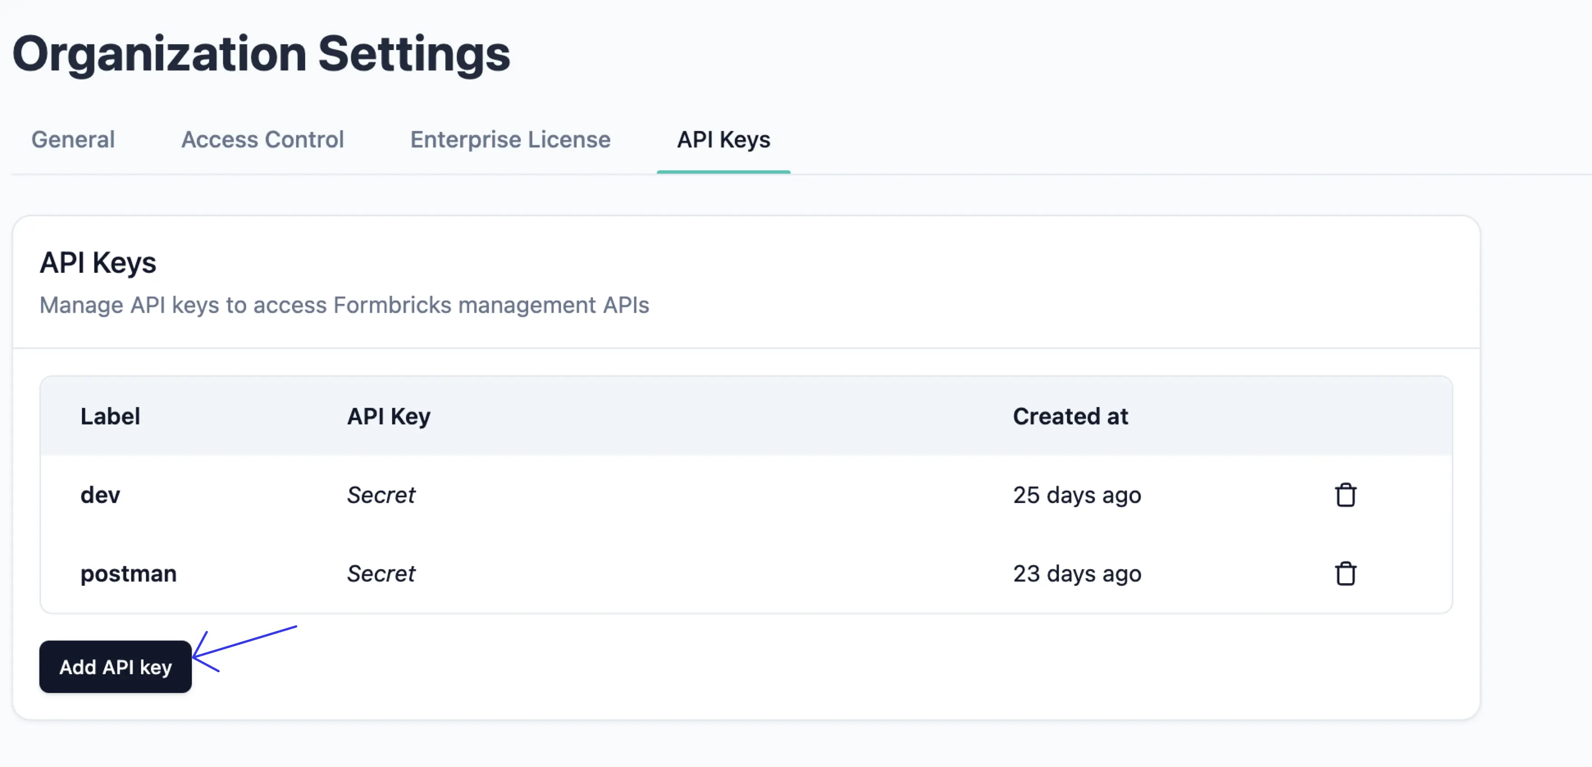Click trash icon for postman key
The image size is (1592, 767).
pyautogui.click(x=1345, y=573)
